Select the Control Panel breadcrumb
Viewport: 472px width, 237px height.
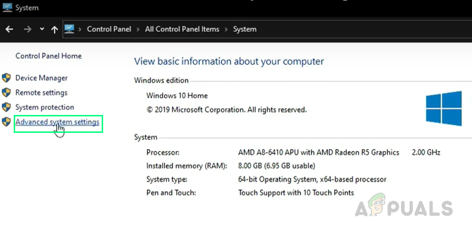[109, 29]
